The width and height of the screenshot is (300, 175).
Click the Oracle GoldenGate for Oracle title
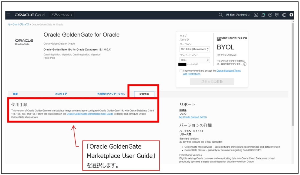click(82, 35)
